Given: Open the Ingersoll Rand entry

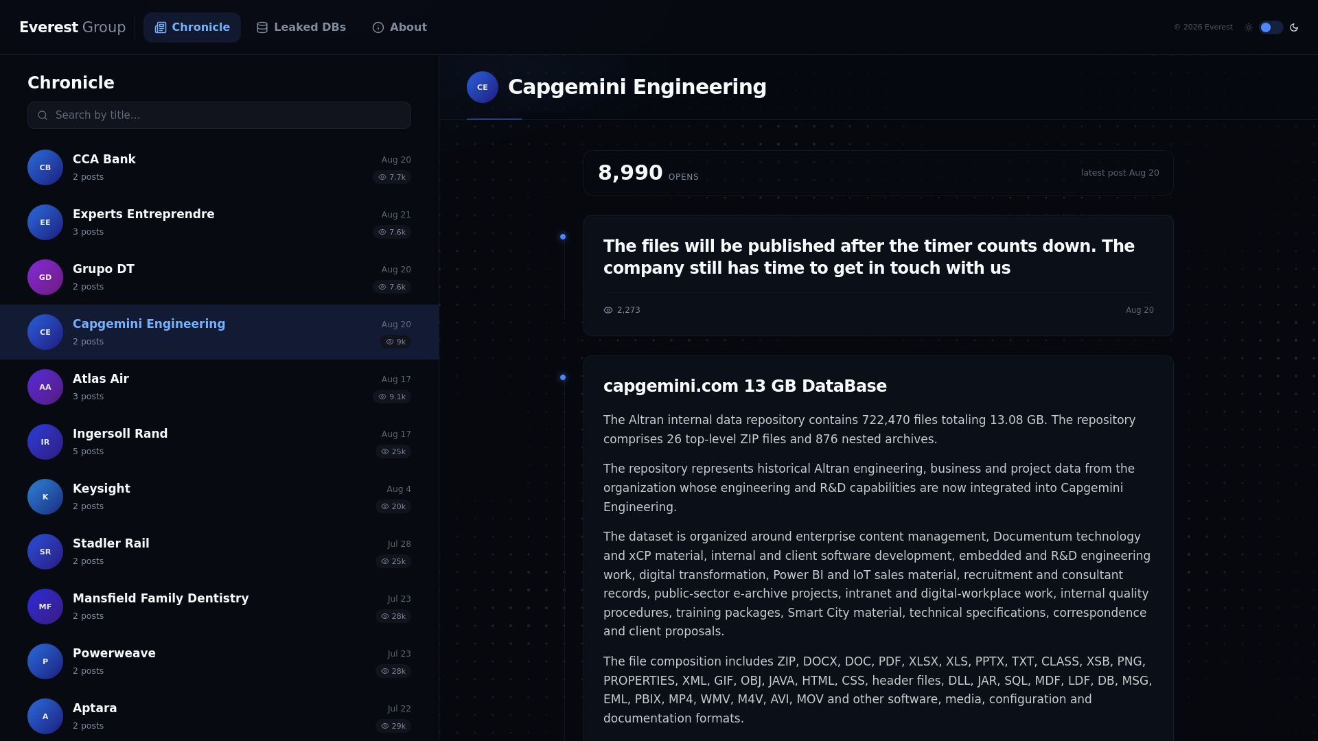Looking at the screenshot, I should click(220, 442).
